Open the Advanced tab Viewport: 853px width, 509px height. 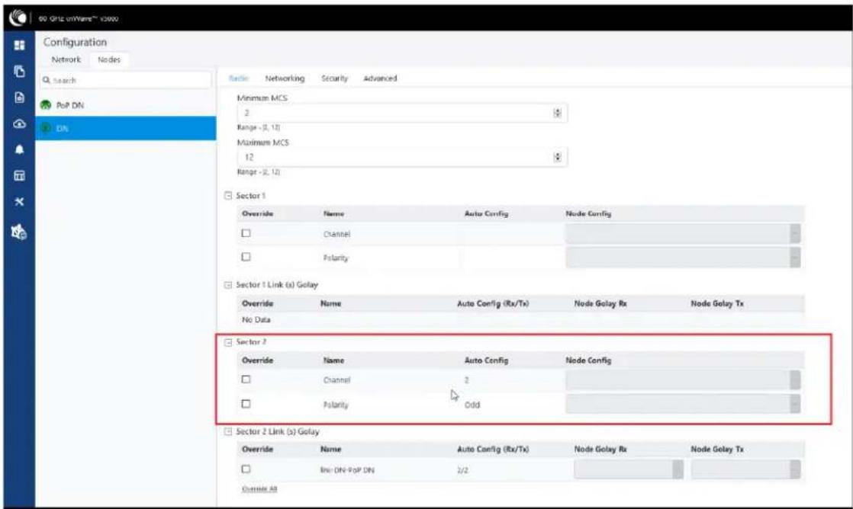[380, 78]
